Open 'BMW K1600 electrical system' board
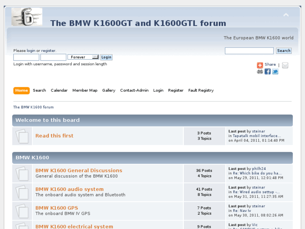Screen dimensions: 305x229 (74, 226)
